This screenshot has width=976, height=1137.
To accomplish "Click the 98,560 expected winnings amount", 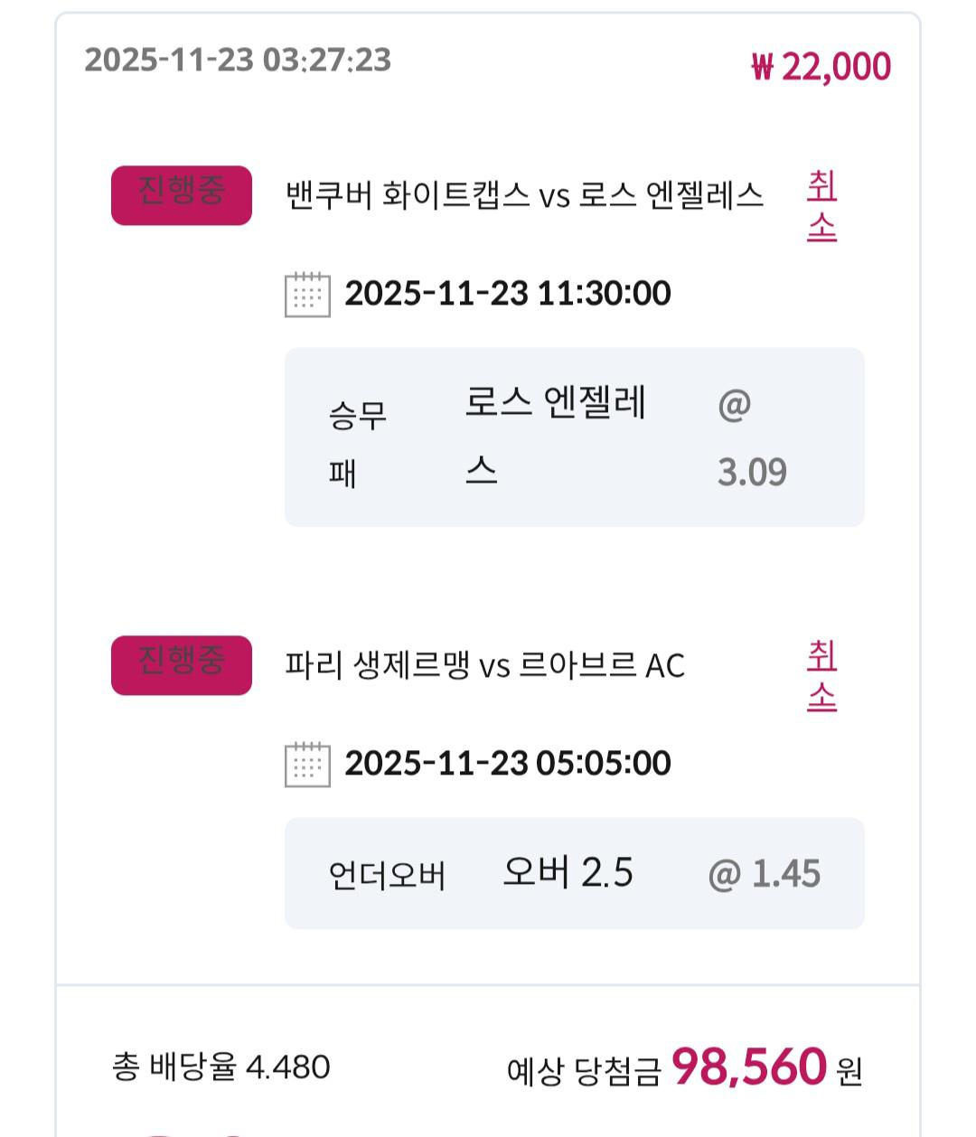I will [748, 1067].
